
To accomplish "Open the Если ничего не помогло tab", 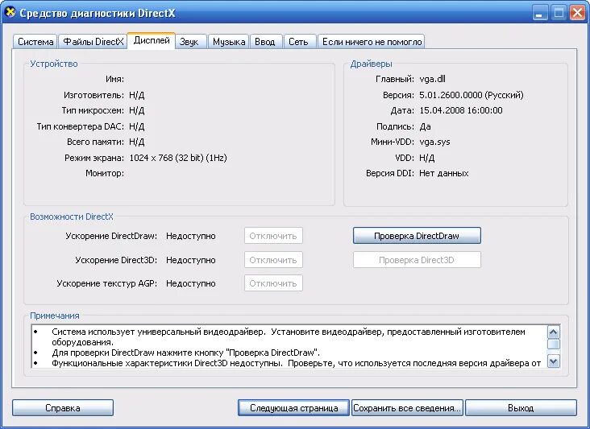I will click(372, 42).
